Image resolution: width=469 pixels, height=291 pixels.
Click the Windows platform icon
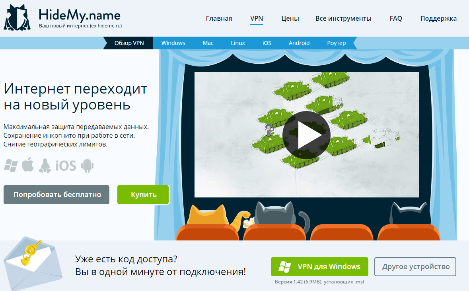pos(11,166)
